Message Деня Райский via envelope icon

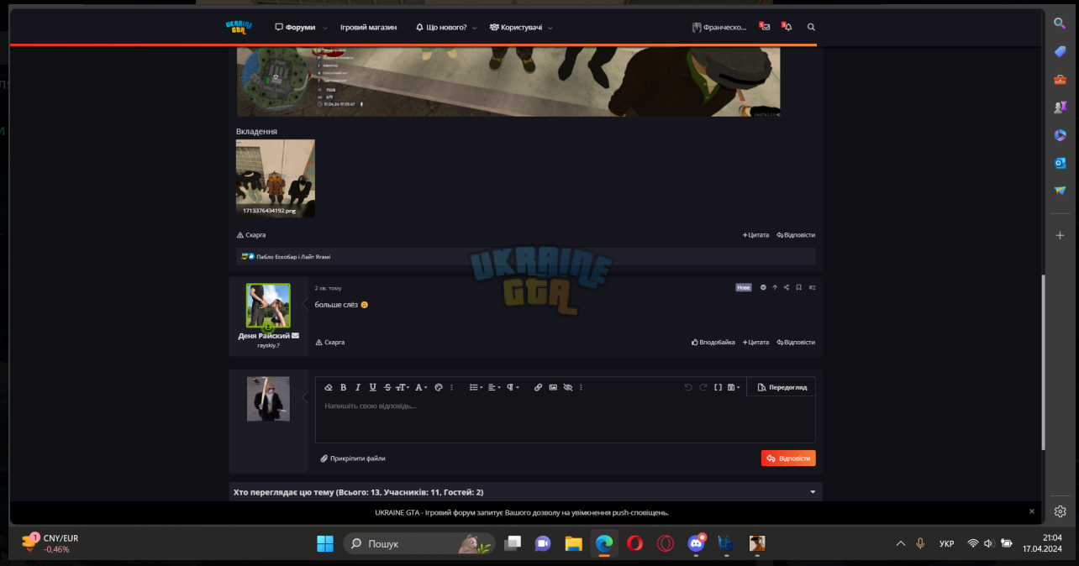[x=295, y=336]
